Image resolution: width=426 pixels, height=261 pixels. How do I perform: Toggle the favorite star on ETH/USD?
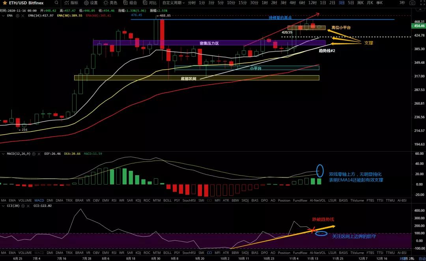(4, 3)
